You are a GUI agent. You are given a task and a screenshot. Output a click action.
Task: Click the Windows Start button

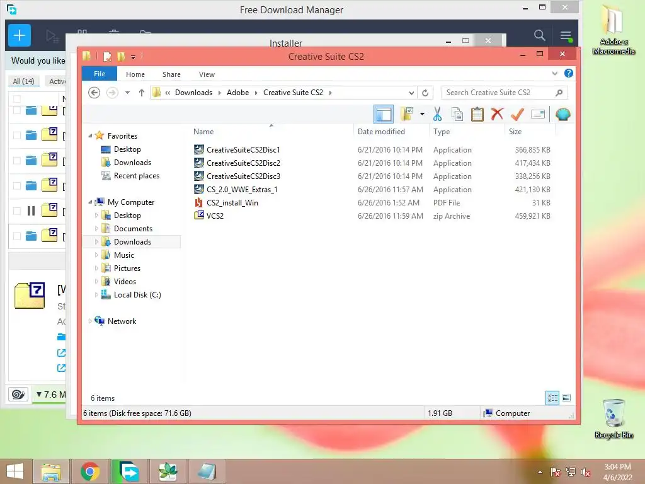15,471
